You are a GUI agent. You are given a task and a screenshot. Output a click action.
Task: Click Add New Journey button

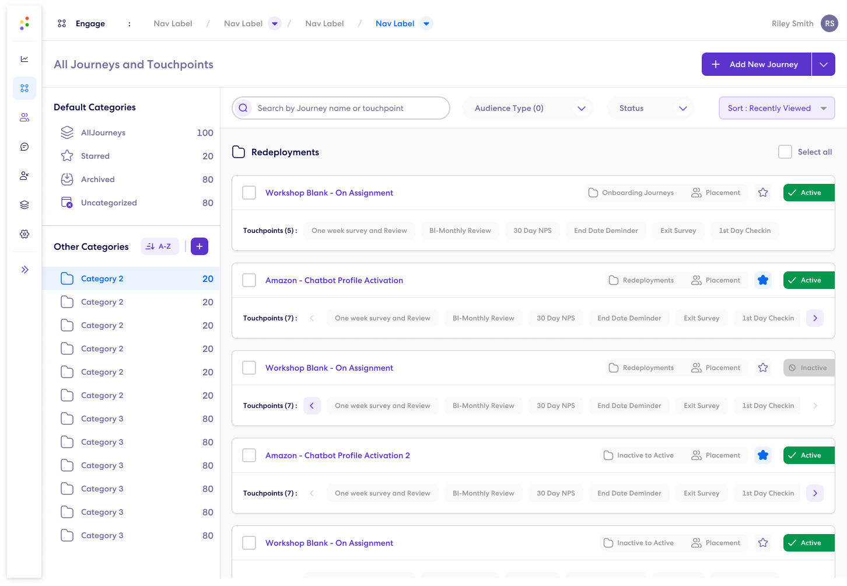[757, 64]
